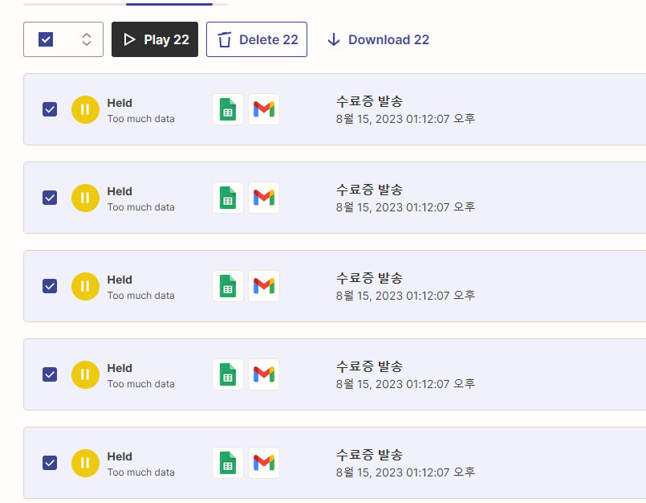The image size is (646, 503).
Task: Deselect the checkbox on the last row
Action: tap(49, 463)
